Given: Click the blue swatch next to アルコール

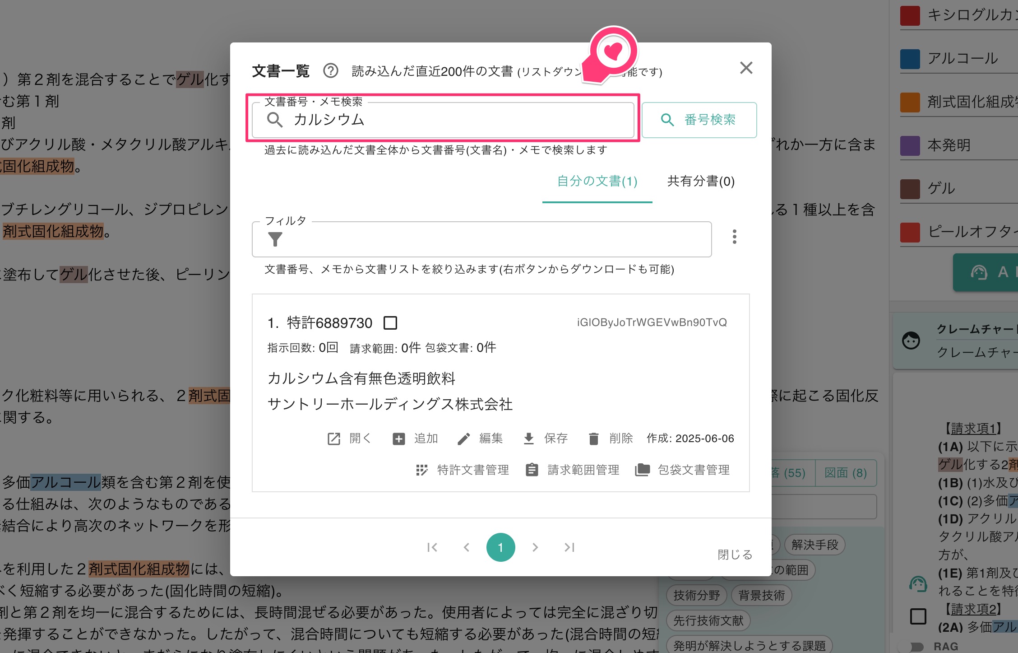Looking at the screenshot, I should click(x=909, y=58).
